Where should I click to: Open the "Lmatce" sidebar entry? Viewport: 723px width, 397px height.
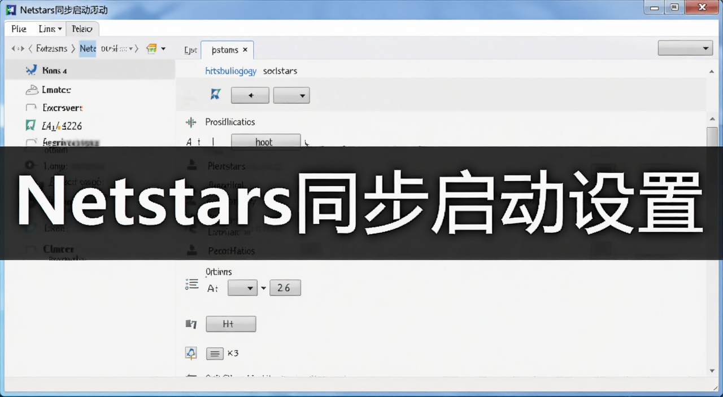coord(56,90)
